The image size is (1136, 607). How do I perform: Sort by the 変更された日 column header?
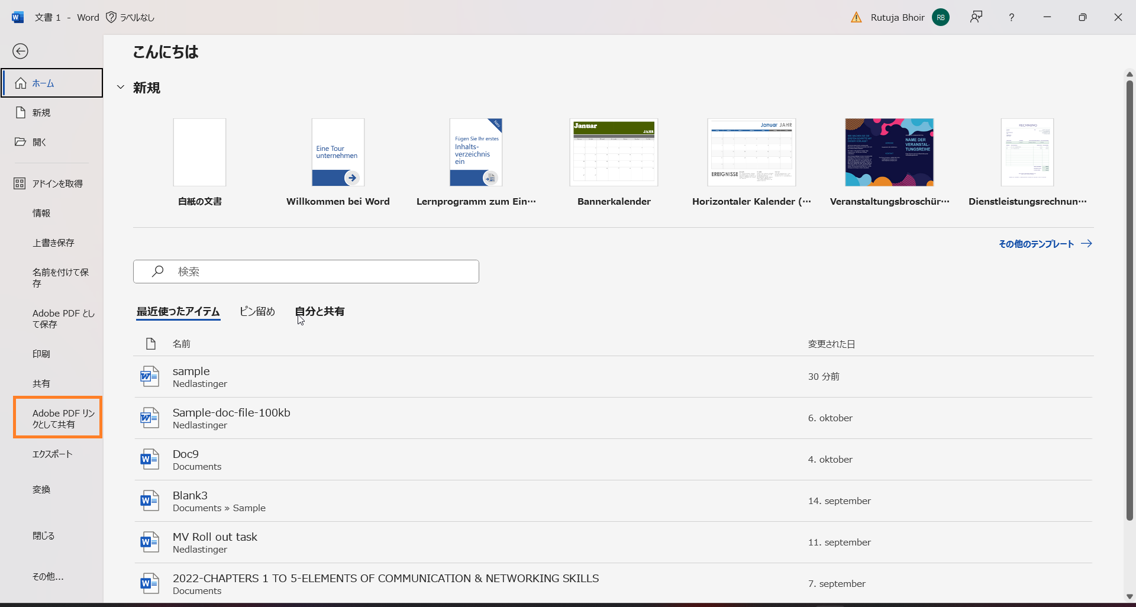(x=832, y=344)
